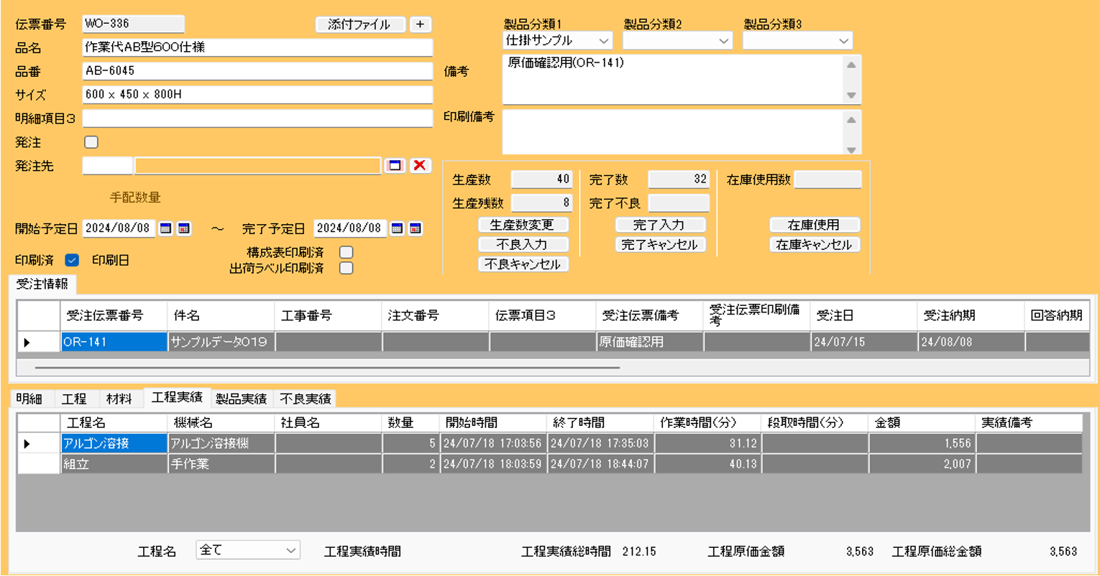1100x576 pixels.
Task: Click the アルゴン溶接機 machine cell
Action: coord(221,444)
